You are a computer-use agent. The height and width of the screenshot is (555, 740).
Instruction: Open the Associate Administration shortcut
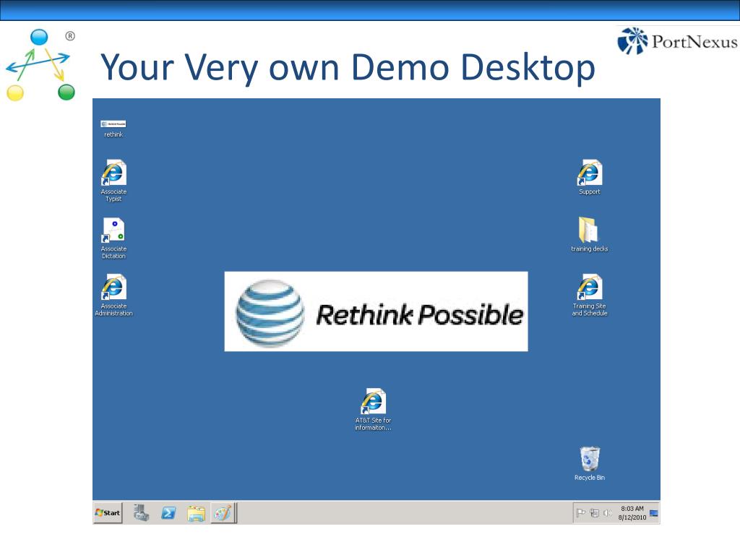(113, 295)
